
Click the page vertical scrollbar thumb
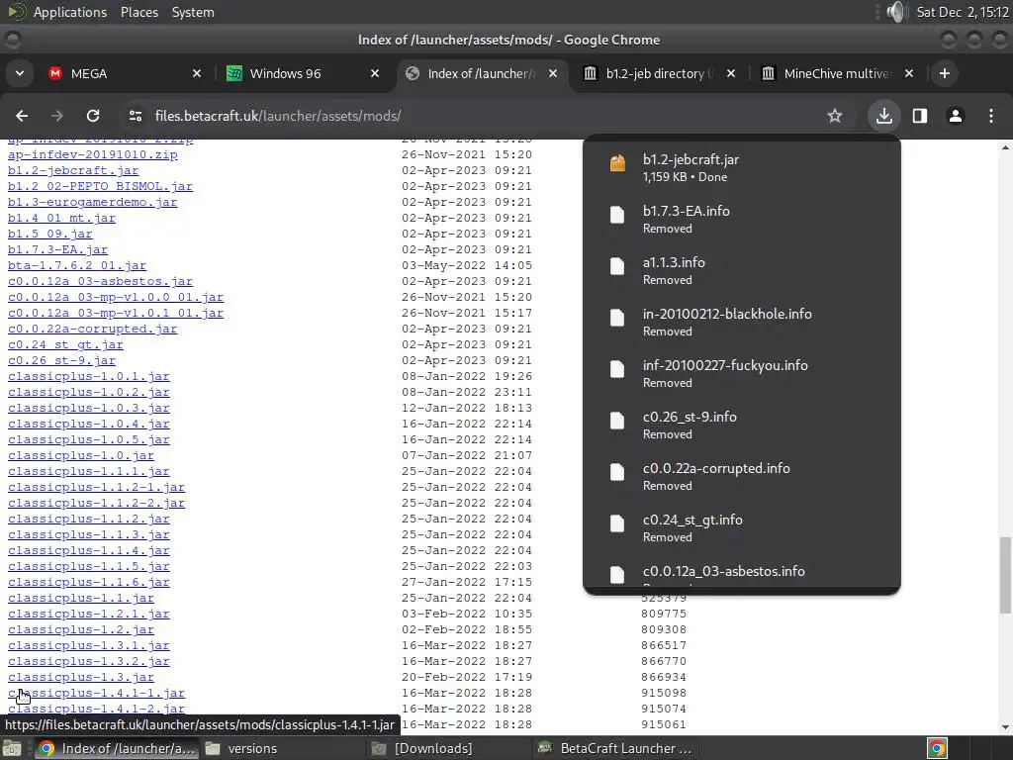pos(1005,575)
